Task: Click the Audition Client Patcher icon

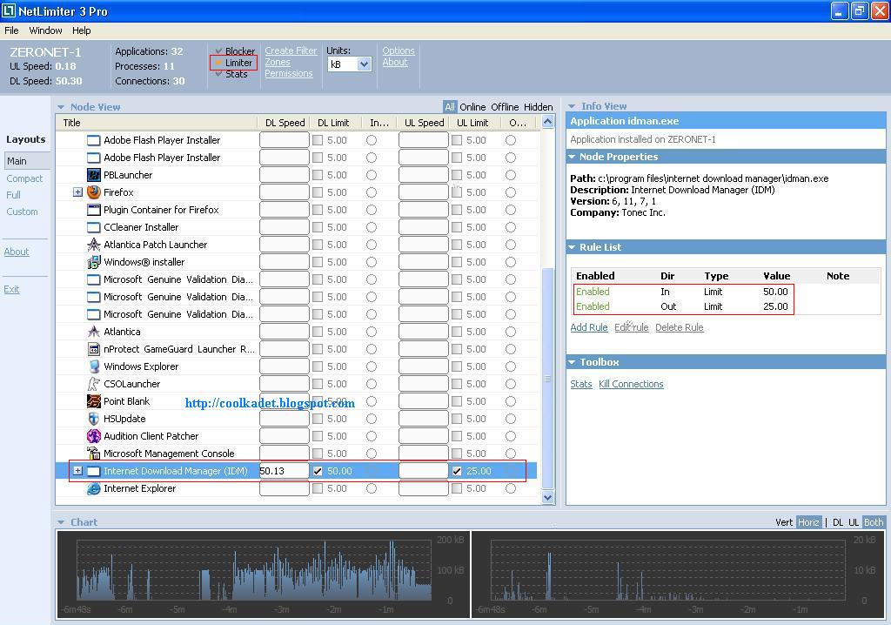Action: point(94,436)
